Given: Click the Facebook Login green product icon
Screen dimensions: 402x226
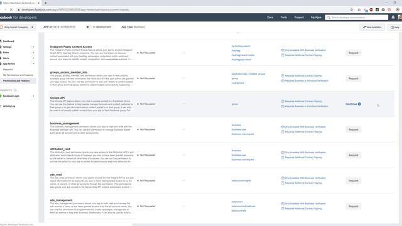Looking at the screenshot, I should 1,96.
